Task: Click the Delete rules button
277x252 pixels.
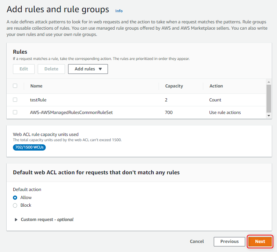Action: [x=51, y=69]
